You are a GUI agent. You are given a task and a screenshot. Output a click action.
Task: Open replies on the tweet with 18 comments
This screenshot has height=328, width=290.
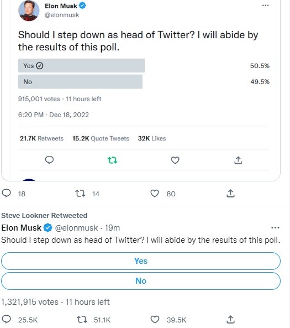(x=6, y=194)
